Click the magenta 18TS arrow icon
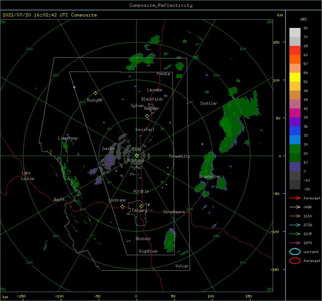322x301 pixels. pyautogui.click(x=295, y=243)
